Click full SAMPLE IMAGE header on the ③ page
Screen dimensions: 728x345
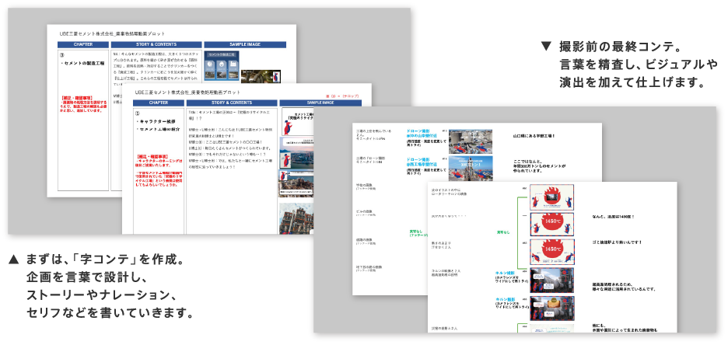tap(245, 44)
